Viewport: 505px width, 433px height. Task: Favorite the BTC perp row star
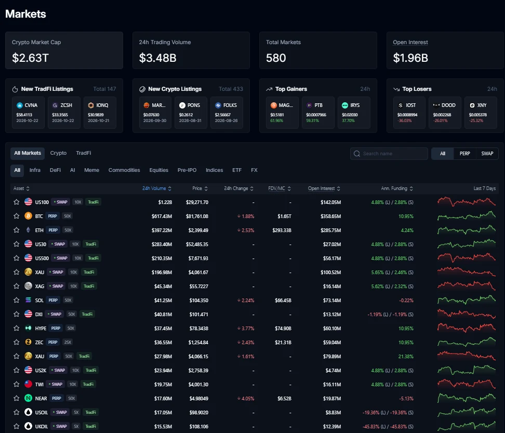[x=17, y=216]
